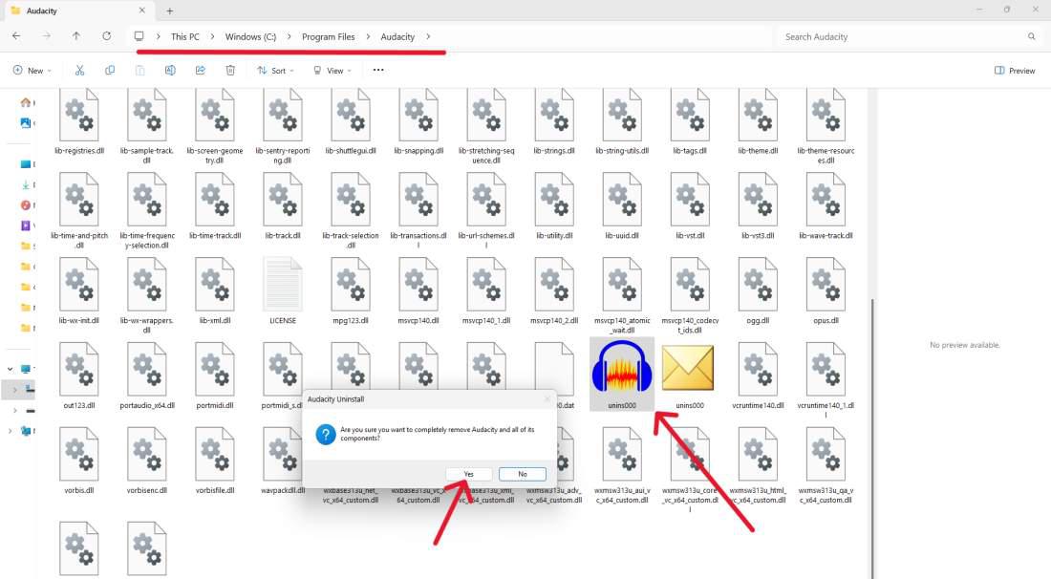Screen dimensions: 1051x579
Task: Click No in Audacity Uninstall dialog
Action: point(522,474)
